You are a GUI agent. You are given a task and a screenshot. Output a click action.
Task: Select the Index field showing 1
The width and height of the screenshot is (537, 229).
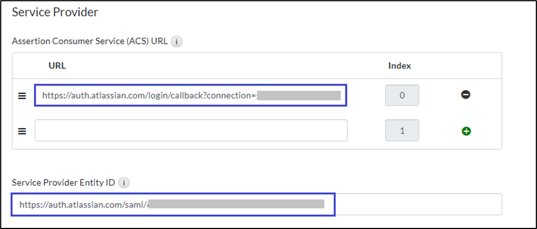[402, 131]
